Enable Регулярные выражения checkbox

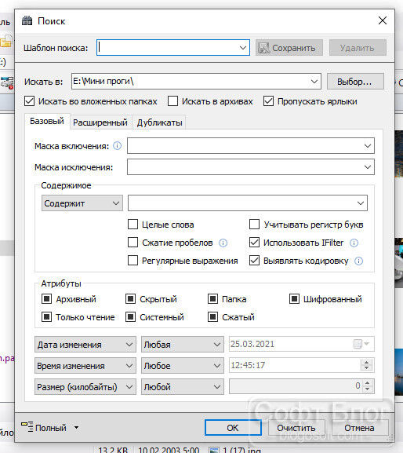coord(133,261)
